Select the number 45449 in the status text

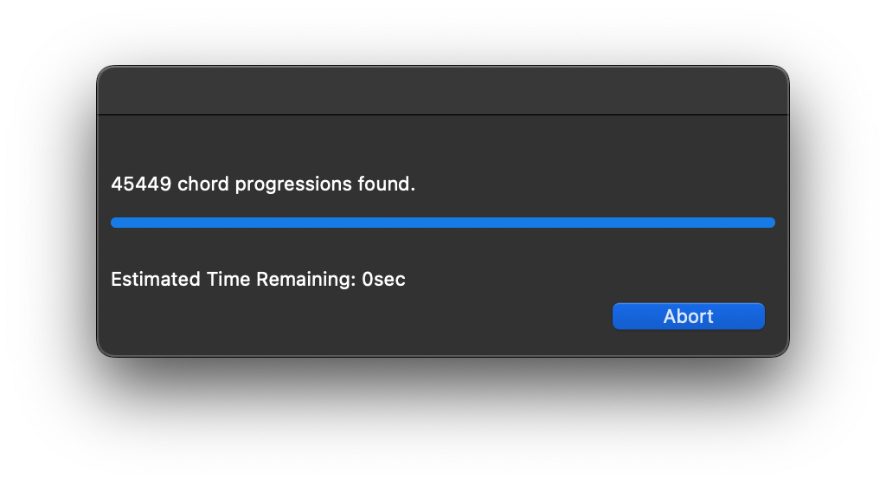141,184
